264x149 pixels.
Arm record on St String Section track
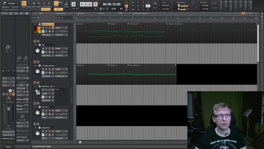(x=49, y=69)
